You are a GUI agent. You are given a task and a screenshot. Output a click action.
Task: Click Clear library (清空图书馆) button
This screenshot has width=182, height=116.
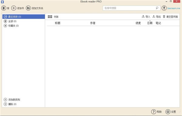[170, 17]
